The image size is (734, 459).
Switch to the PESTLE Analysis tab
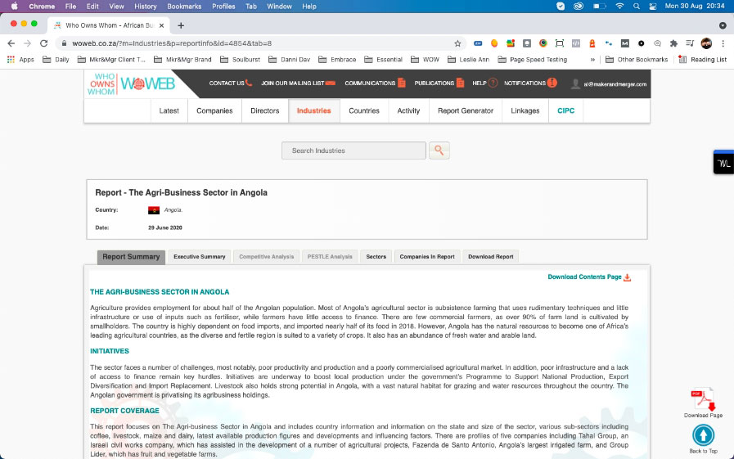330,257
